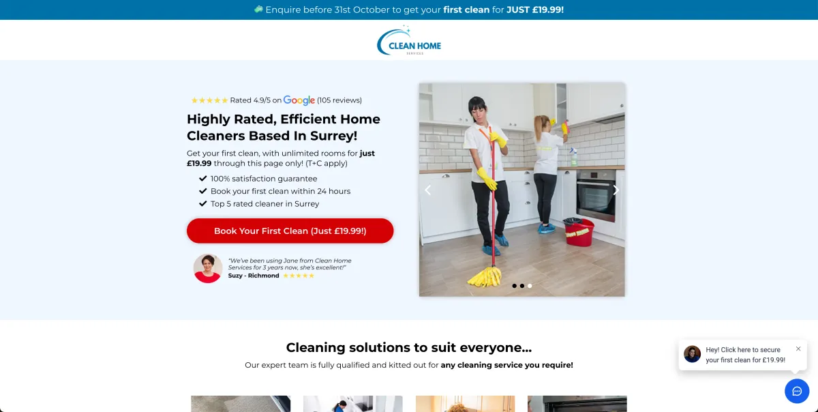Click the Clean Home Services logo

click(409, 40)
